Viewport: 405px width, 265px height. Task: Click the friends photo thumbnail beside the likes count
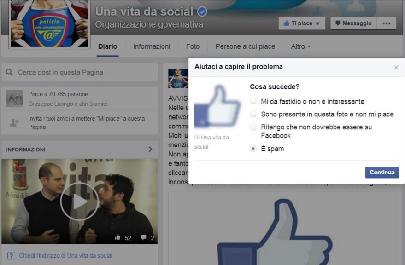(x=14, y=98)
